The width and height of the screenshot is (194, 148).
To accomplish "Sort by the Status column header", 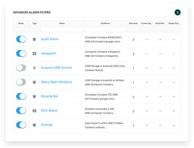I will pyautogui.click(x=21, y=23).
